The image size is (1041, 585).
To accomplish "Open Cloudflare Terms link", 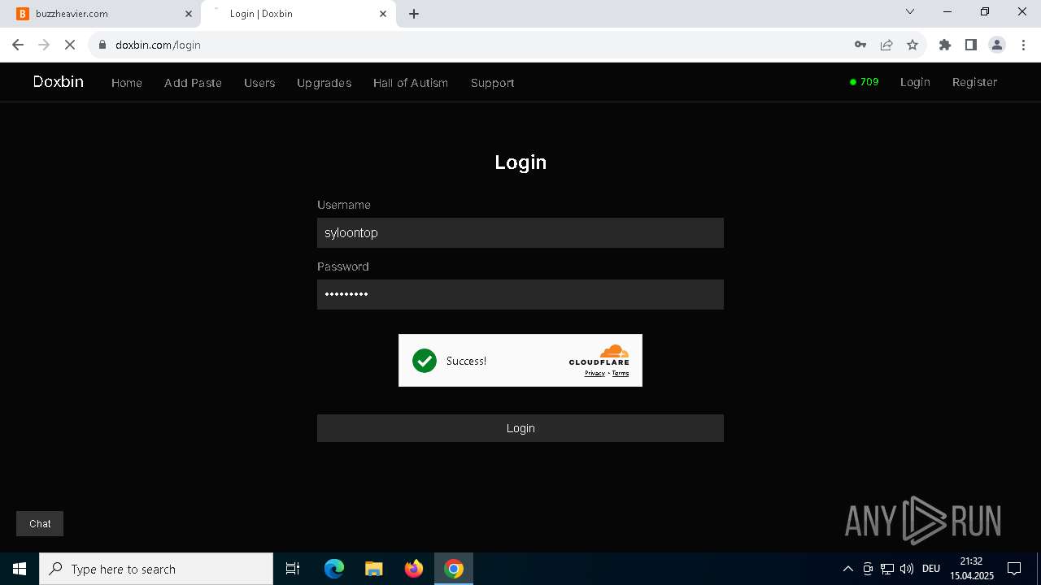I will 621,374.
